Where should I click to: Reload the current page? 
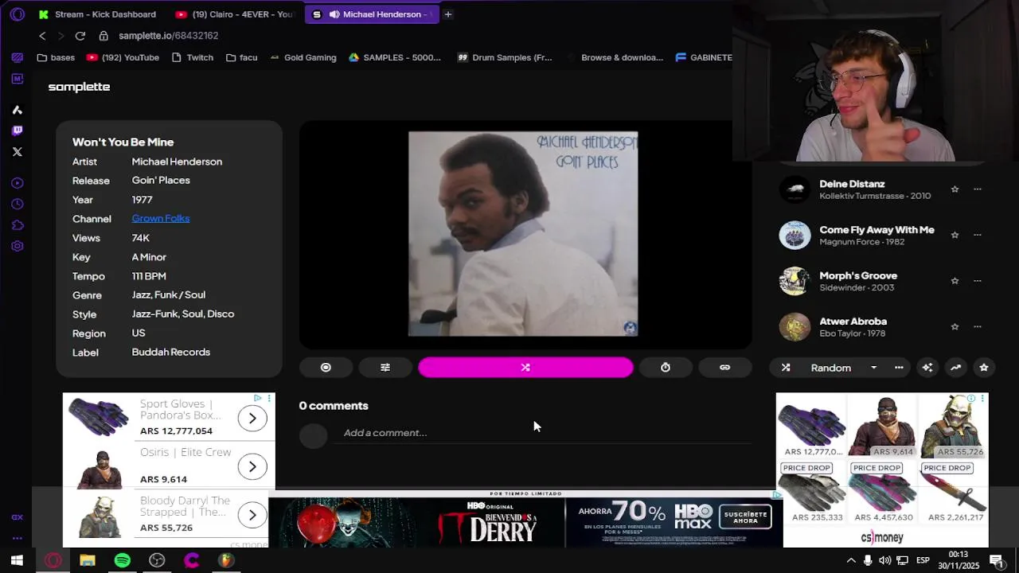80,36
